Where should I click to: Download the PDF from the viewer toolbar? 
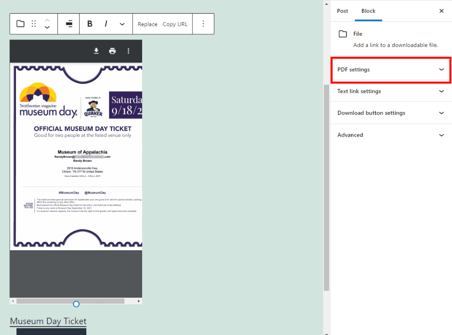[x=96, y=50]
